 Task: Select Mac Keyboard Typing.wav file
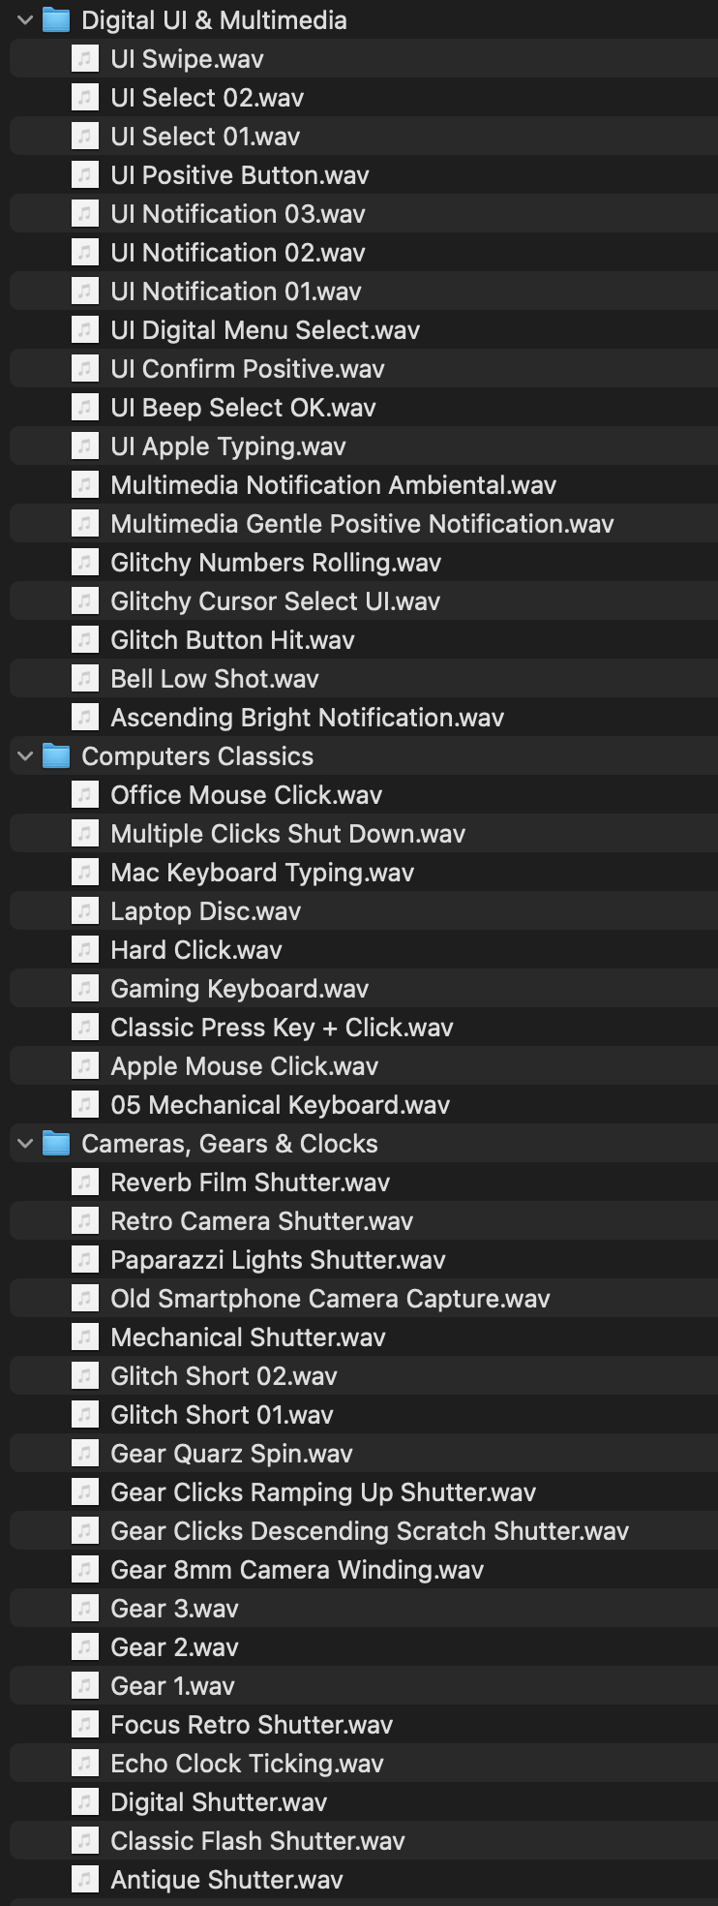pos(262,873)
